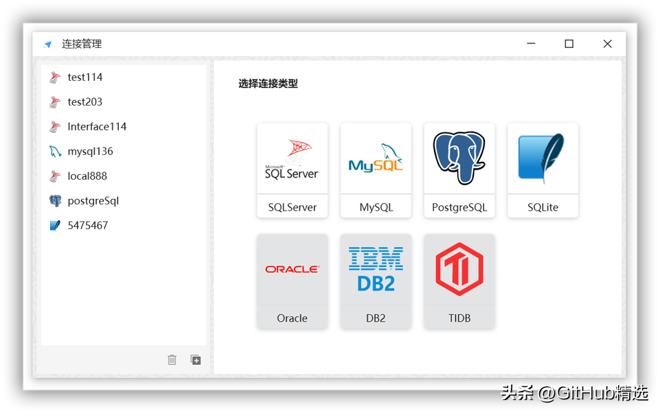Select the SQLite feather tile
This screenshot has height=413, width=660.
coord(543,170)
